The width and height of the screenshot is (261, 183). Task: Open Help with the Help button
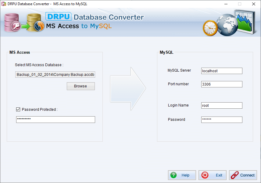[x=182, y=175]
